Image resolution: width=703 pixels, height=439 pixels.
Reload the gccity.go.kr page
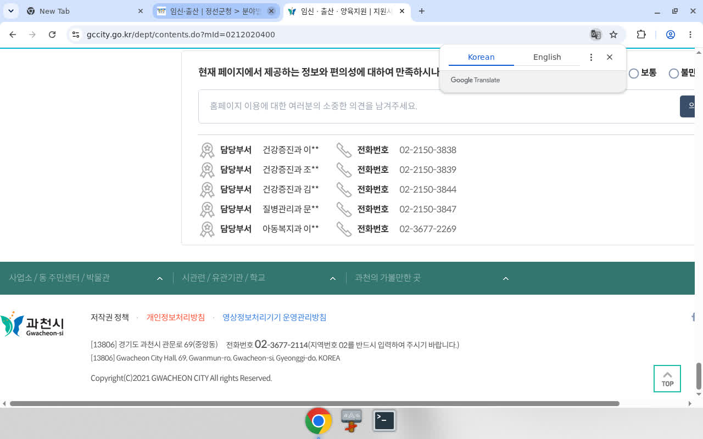coord(52,35)
